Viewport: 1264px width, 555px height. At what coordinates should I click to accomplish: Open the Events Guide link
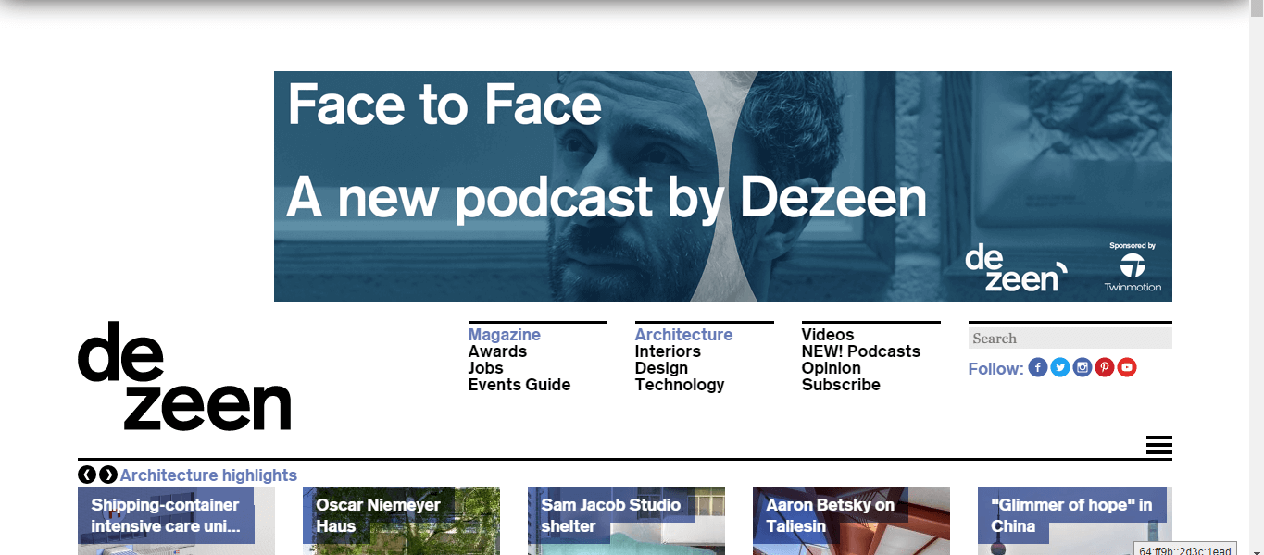519,385
